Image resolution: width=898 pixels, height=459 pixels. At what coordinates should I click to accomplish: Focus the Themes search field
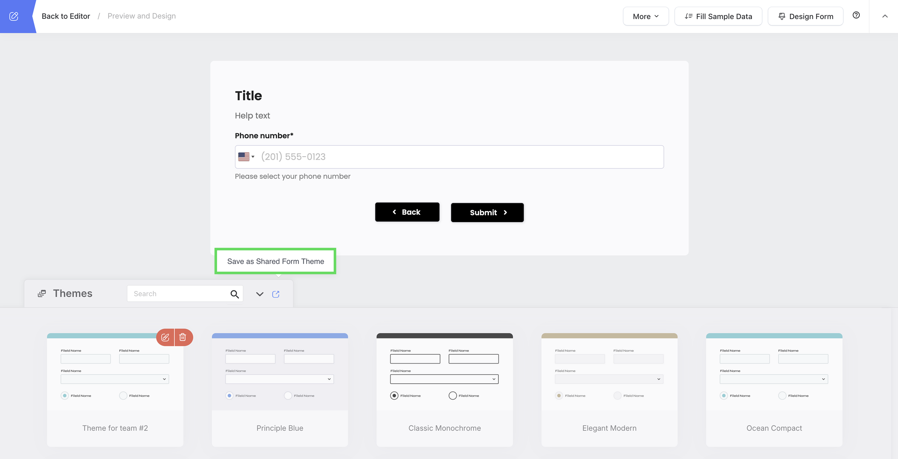coord(178,294)
